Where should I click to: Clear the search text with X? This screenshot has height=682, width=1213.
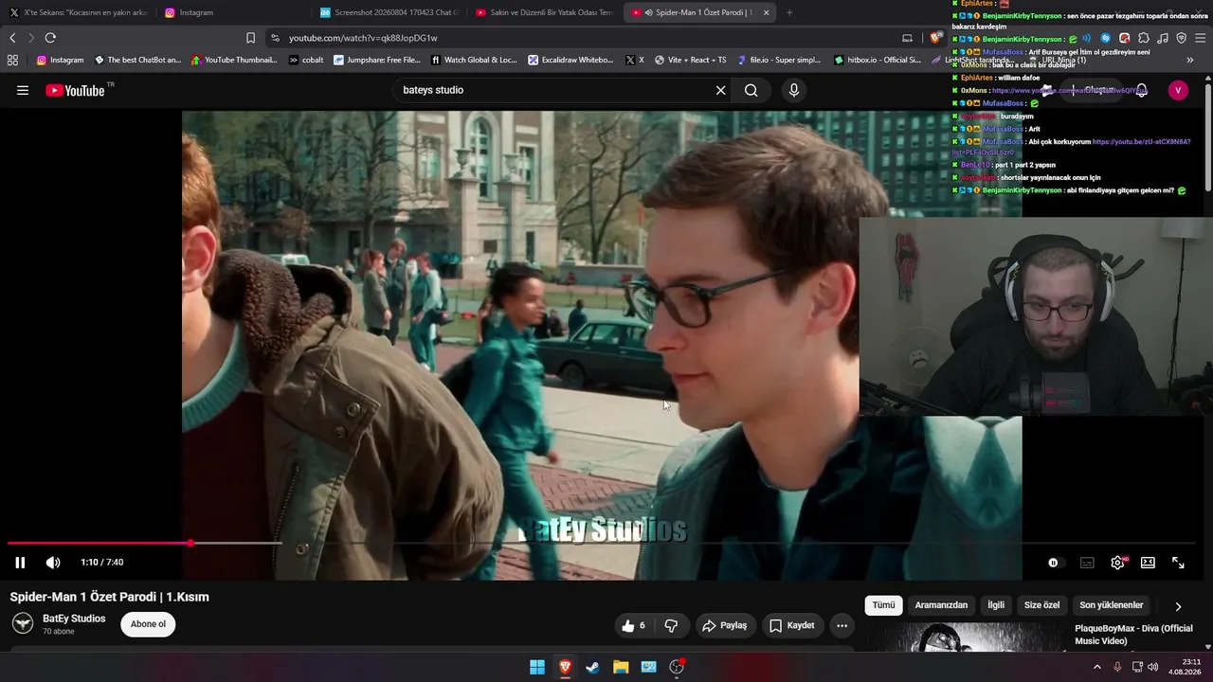click(x=720, y=90)
